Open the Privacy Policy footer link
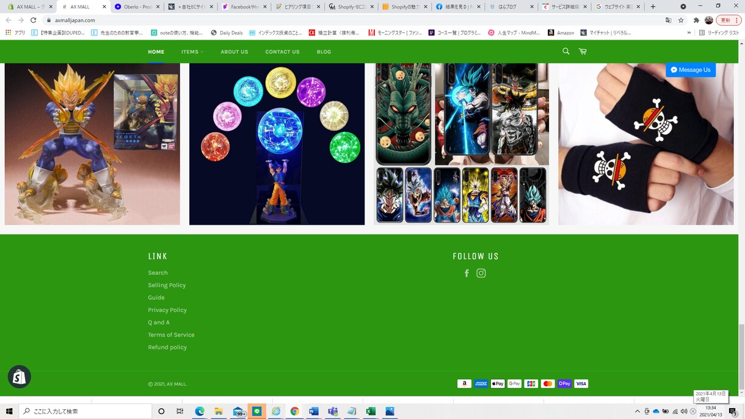This screenshot has height=419, width=745. tap(167, 310)
